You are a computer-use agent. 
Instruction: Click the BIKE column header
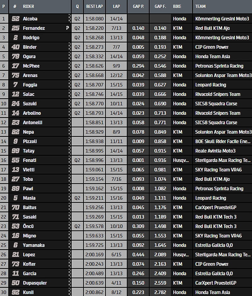coord(177,6)
